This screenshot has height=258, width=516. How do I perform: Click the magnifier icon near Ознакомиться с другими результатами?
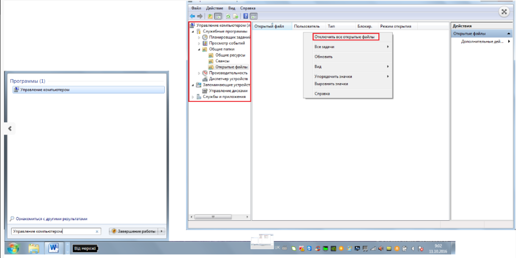(12, 219)
